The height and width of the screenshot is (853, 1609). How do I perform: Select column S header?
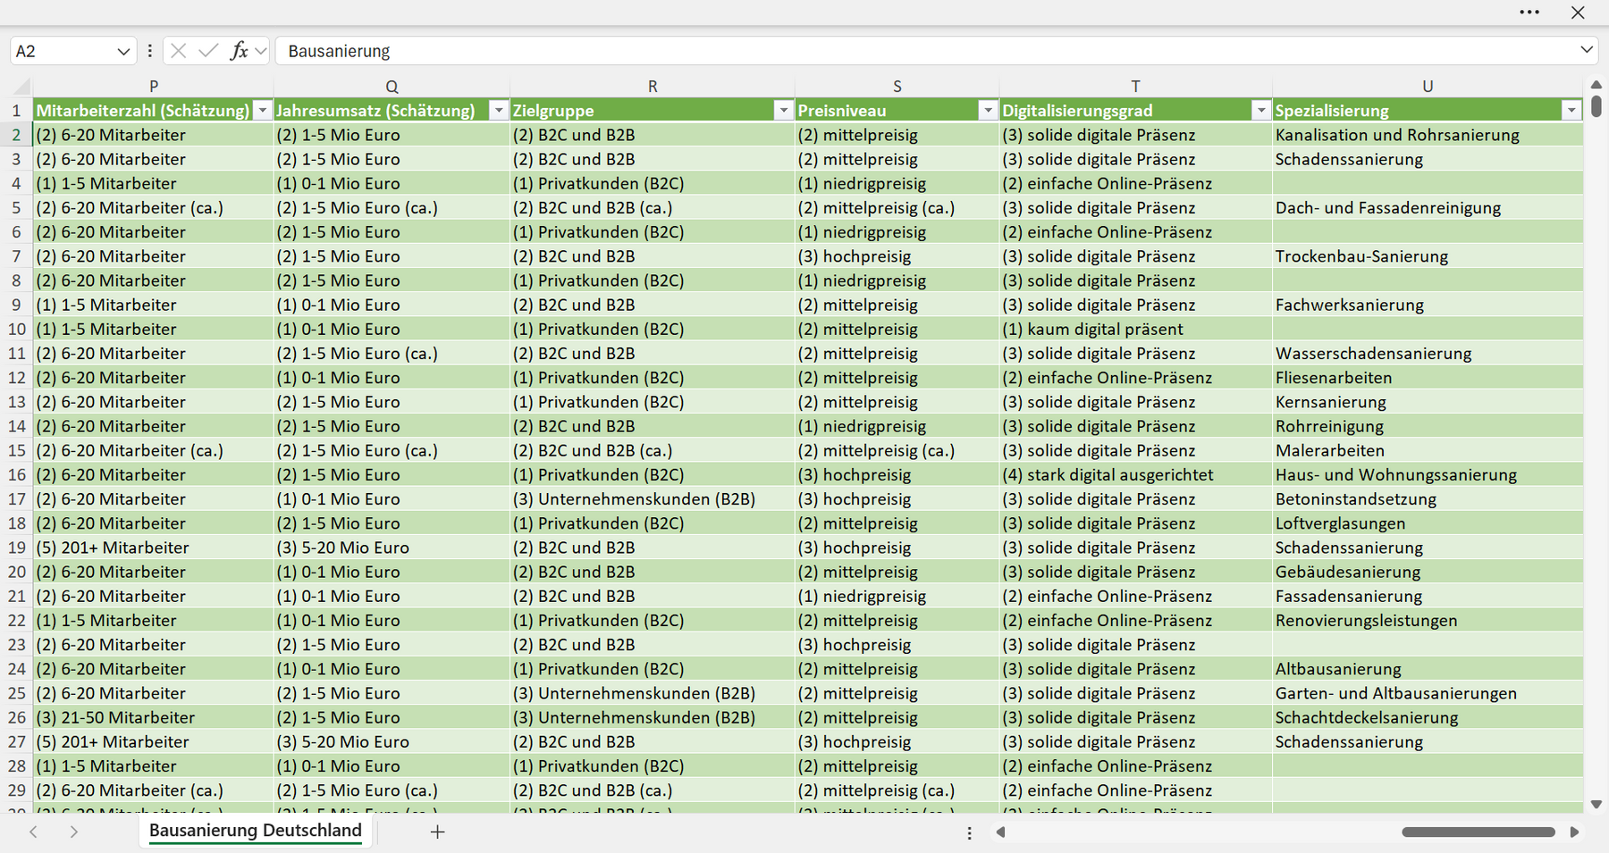coord(897,87)
